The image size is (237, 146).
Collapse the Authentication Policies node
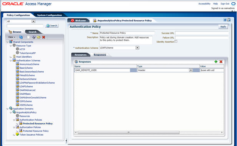[x=14, y=120]
